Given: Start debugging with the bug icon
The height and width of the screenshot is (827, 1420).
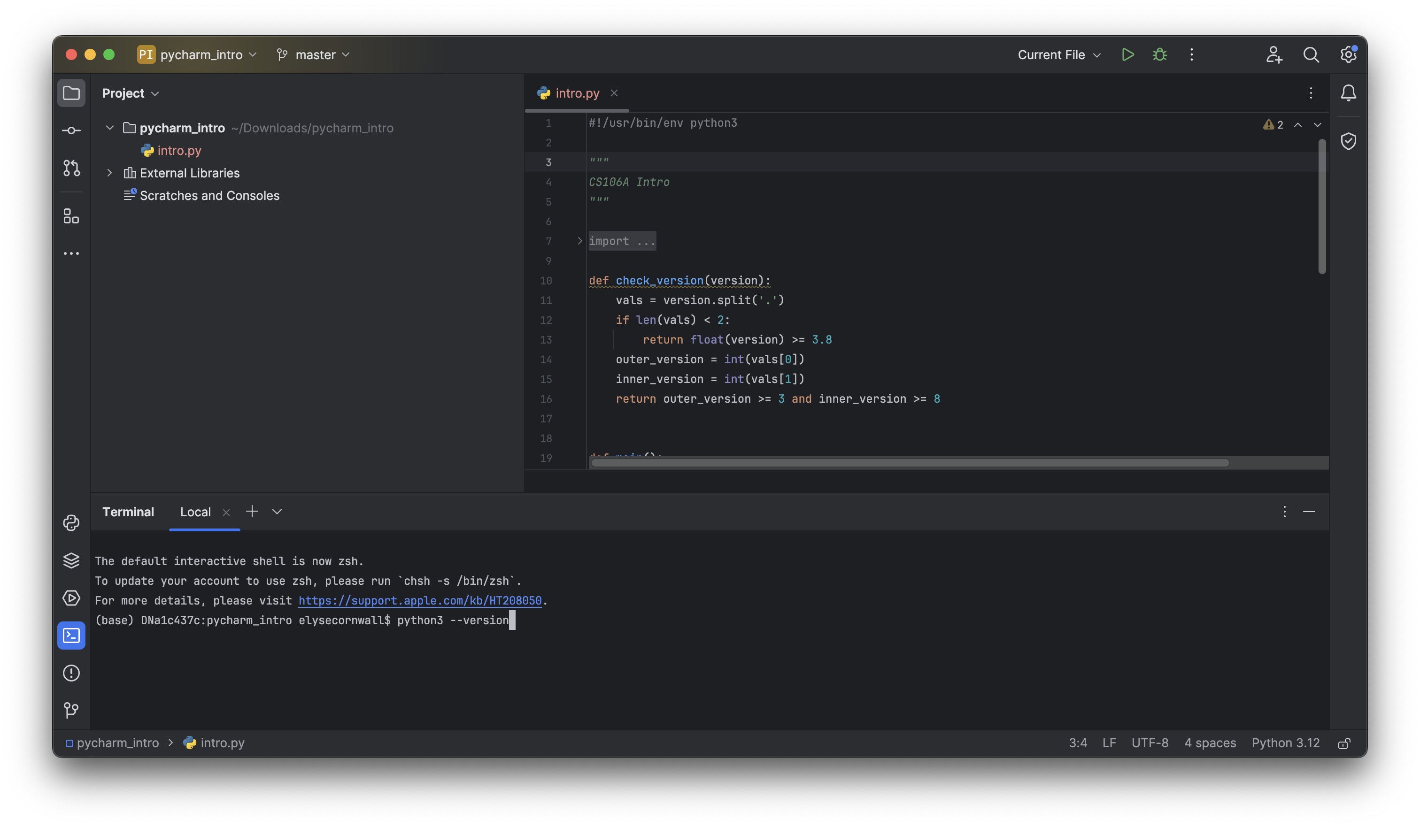Looking at the screenshot, I should coord(1159,54).
